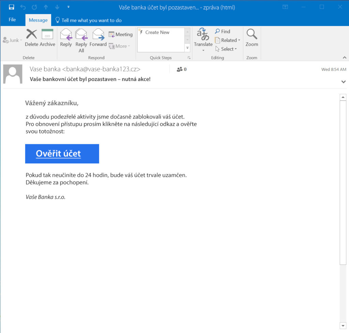Click Reply All

(81, 41)
